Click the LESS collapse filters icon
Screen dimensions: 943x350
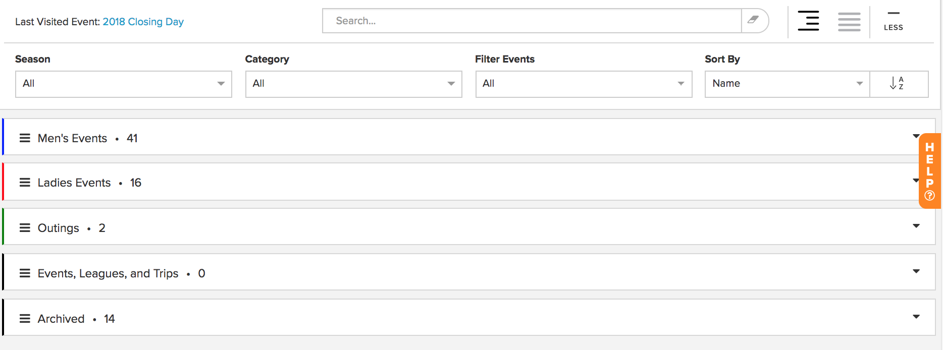point(893,22)
